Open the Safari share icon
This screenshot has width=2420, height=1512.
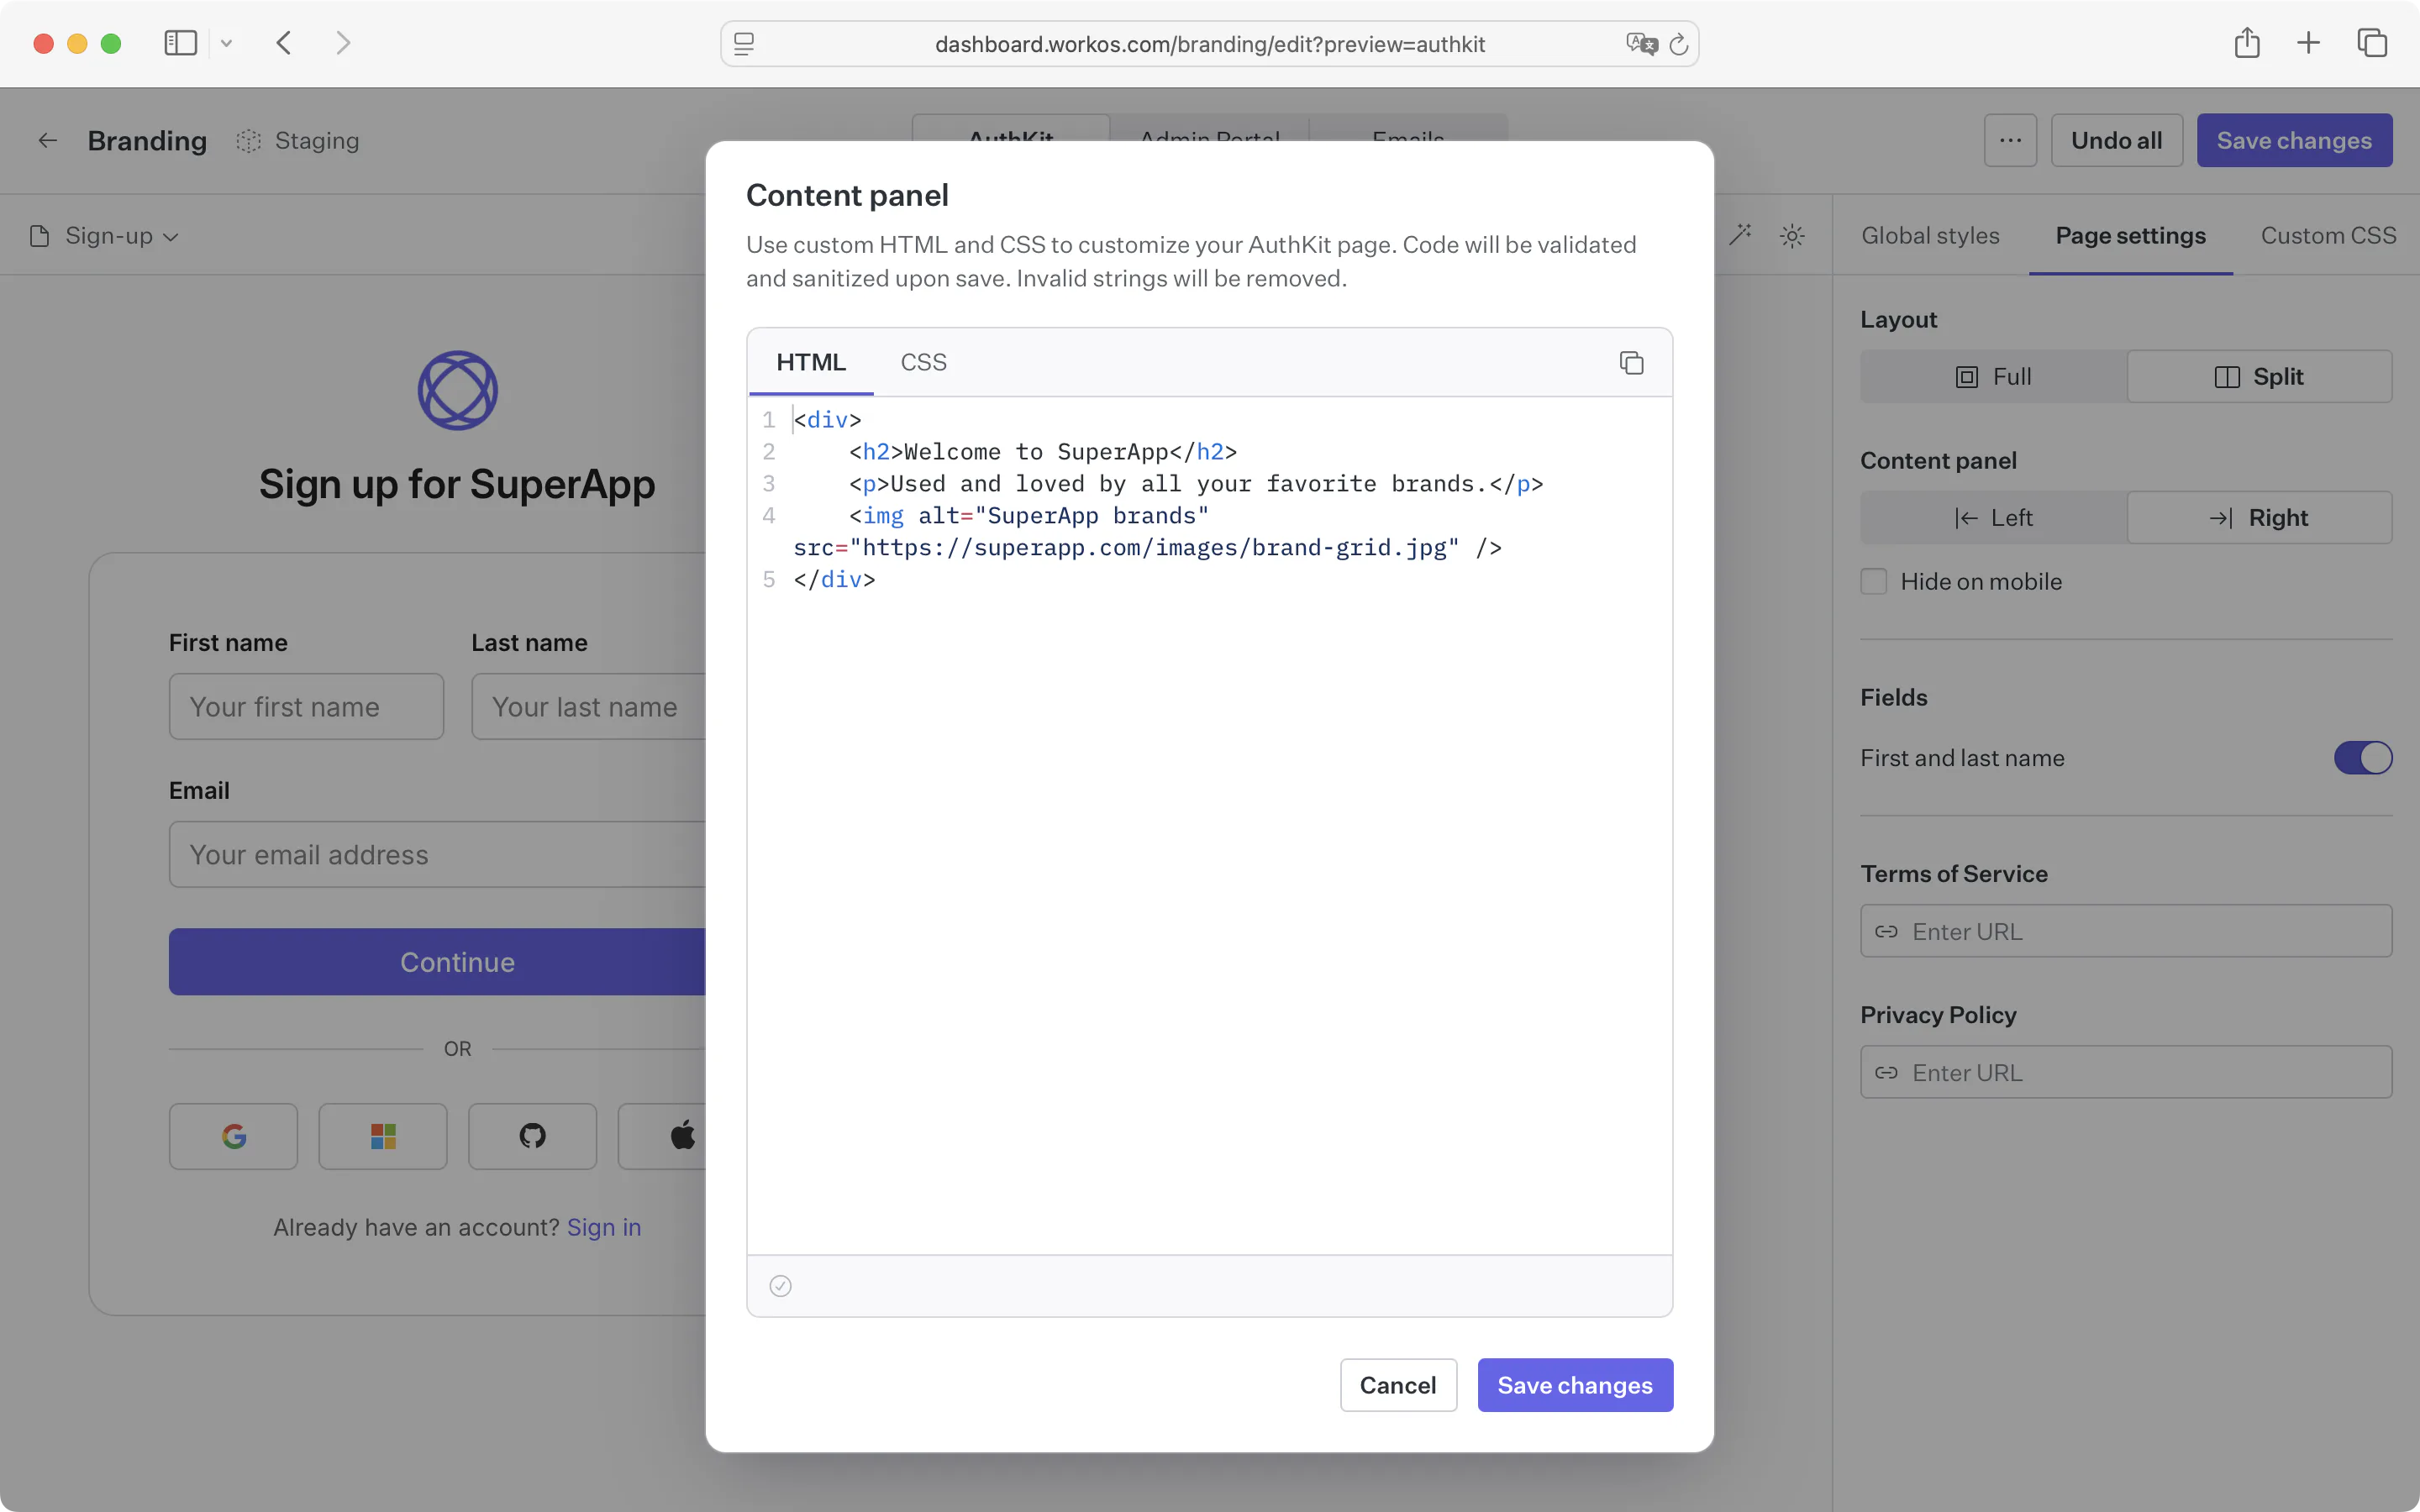pyautogui.click(x=2247, y=43)
